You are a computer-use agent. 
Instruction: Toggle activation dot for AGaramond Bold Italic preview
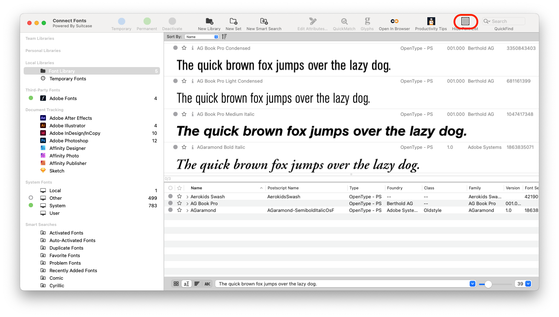(175, 147)
